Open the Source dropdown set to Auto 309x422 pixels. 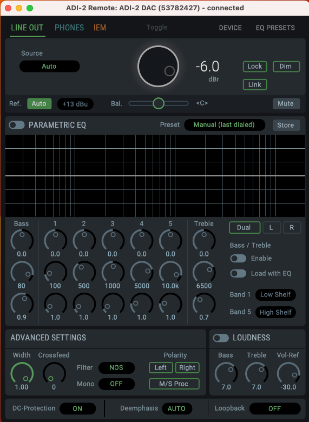click(x=50, y=66)
